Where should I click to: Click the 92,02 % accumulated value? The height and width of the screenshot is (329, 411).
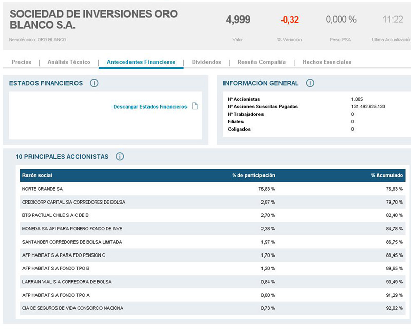coord(394,308)
